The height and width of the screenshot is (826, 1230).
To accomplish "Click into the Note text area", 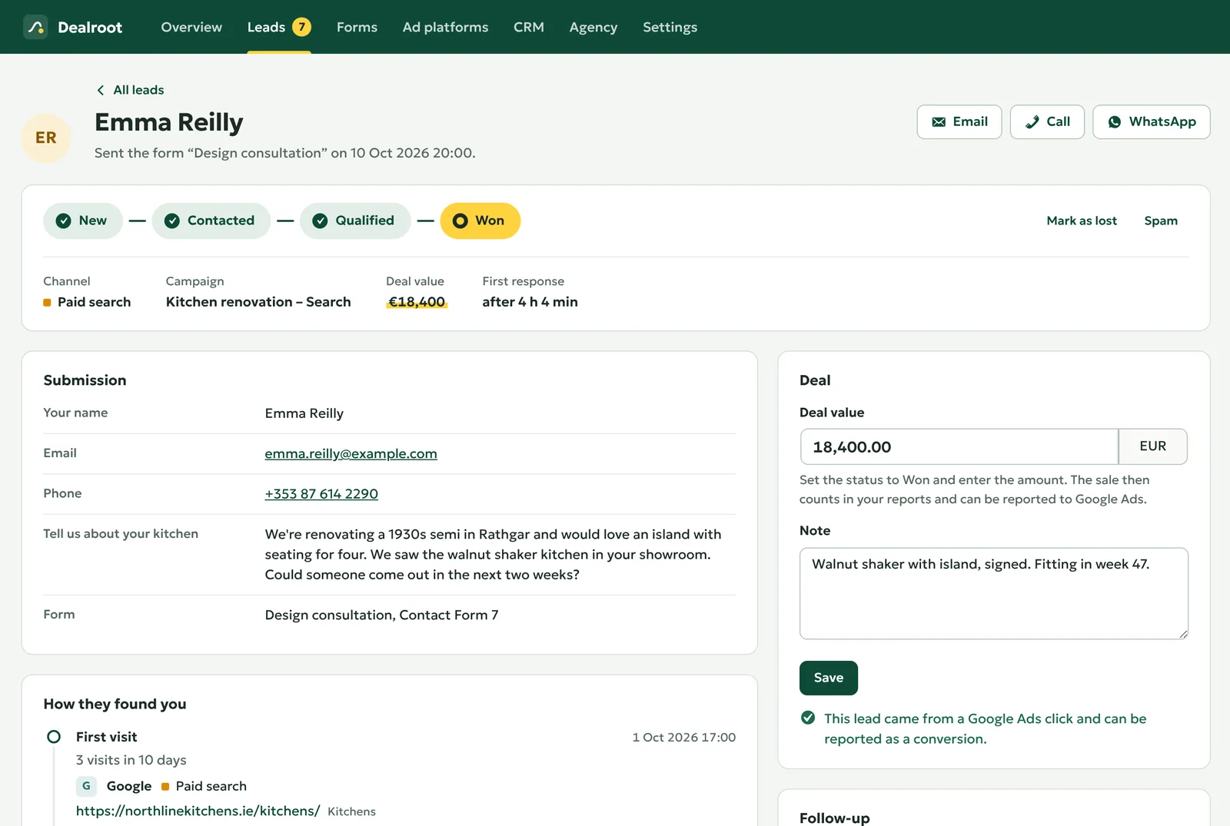I will click(994, 593).
